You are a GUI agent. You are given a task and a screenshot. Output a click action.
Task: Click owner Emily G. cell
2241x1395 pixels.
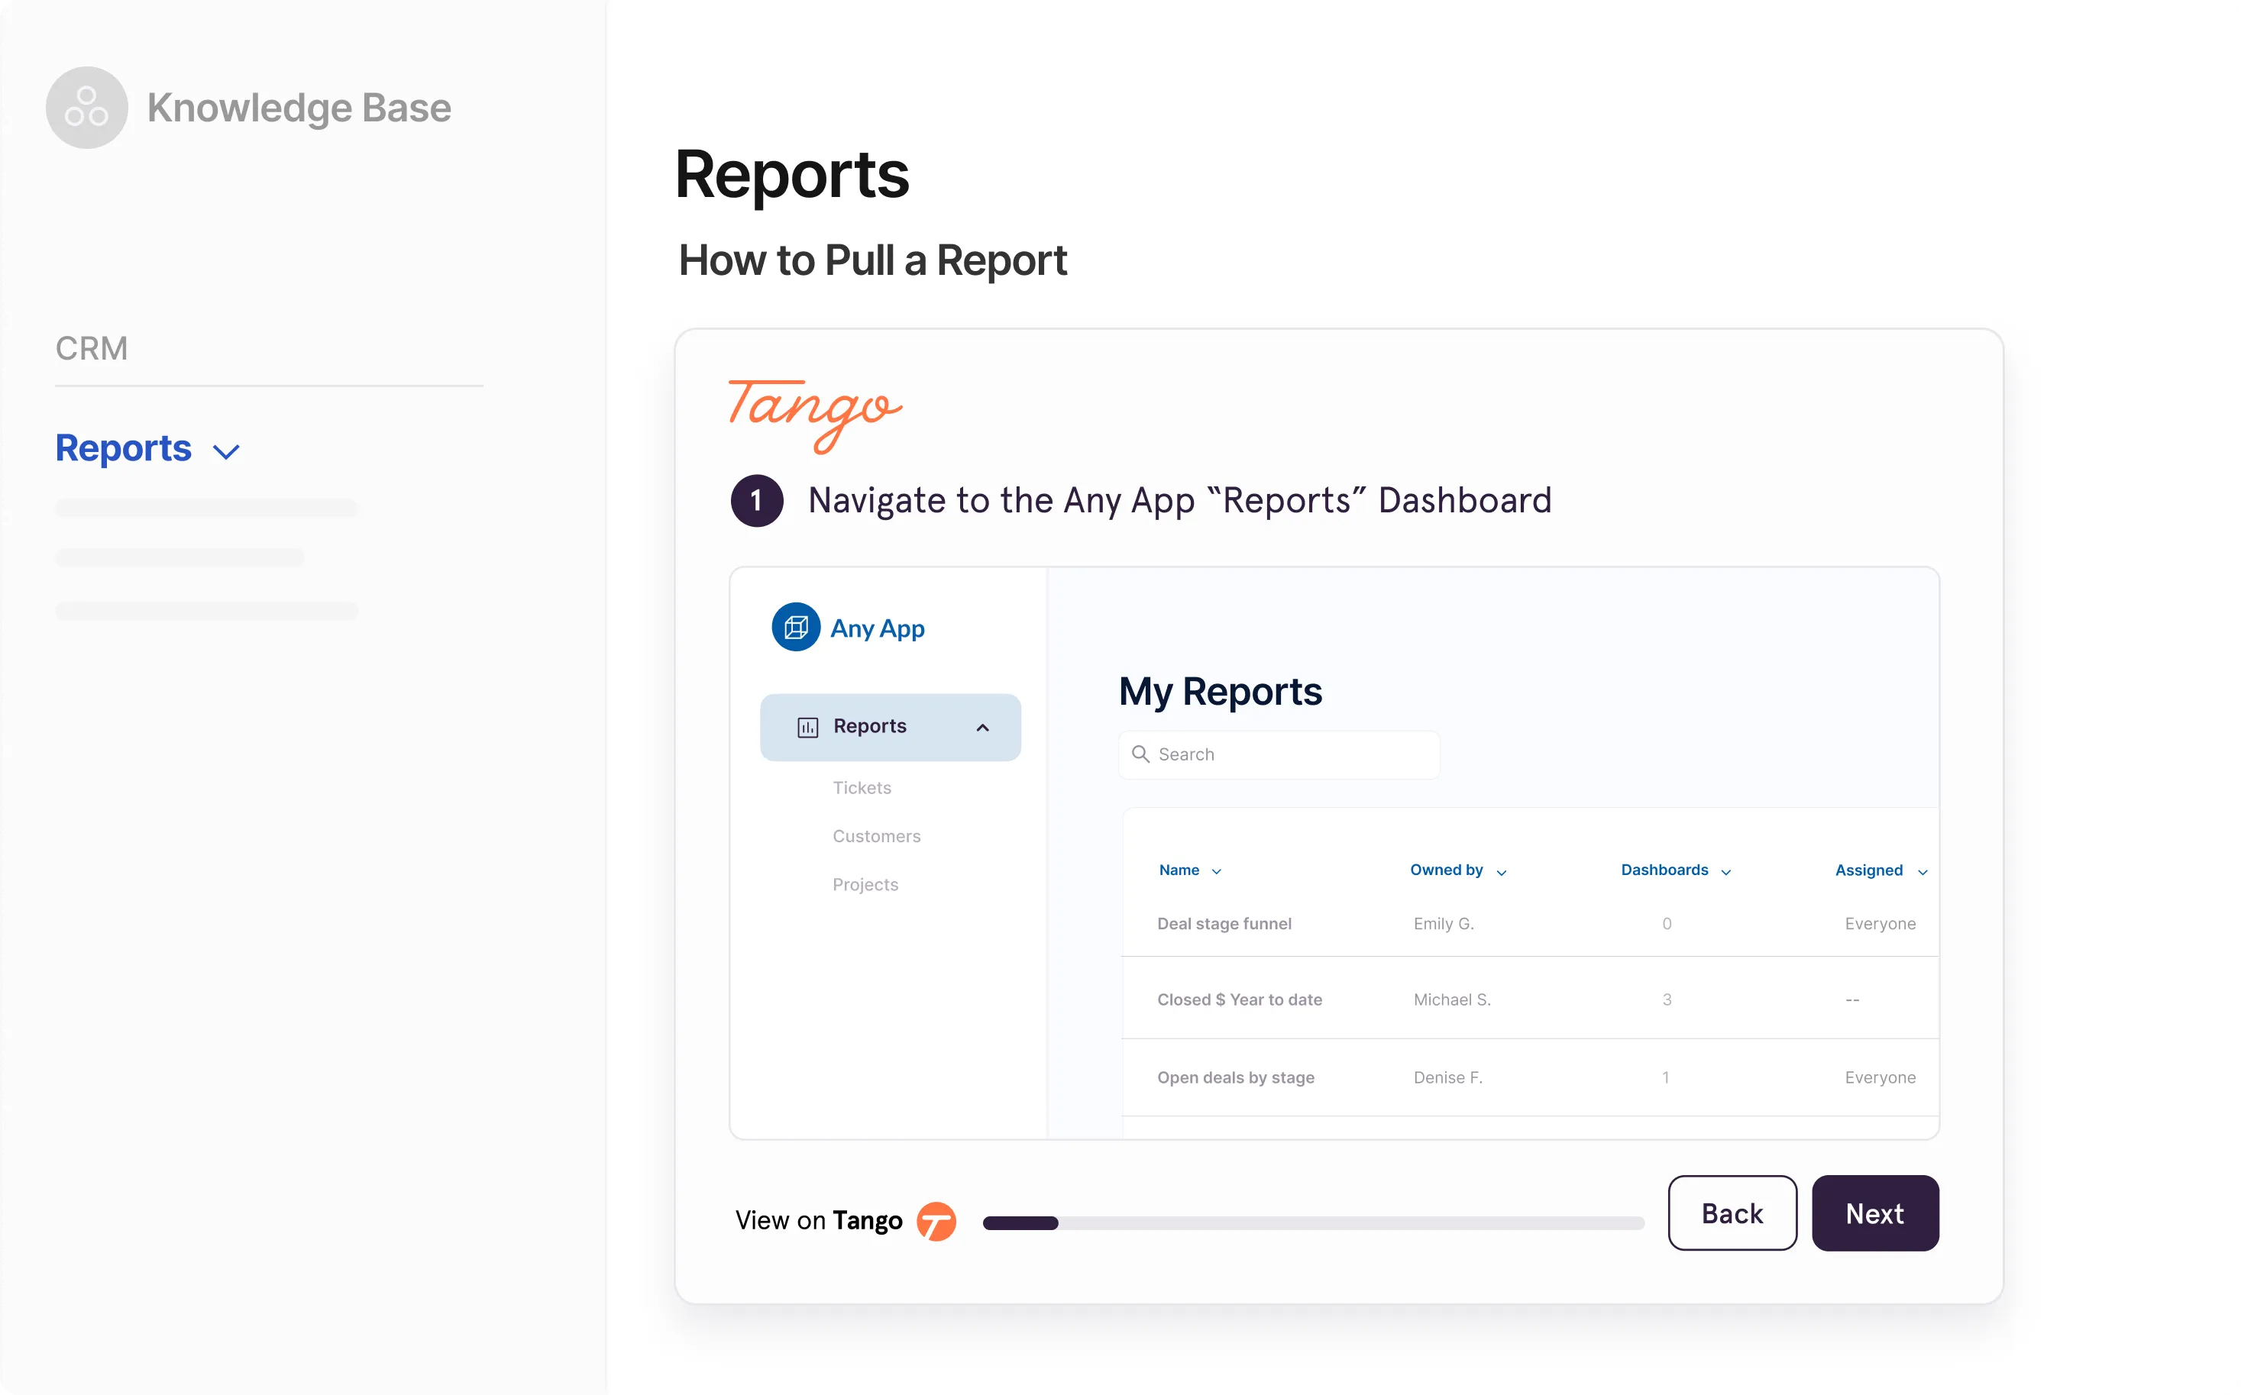(1444, 924)
